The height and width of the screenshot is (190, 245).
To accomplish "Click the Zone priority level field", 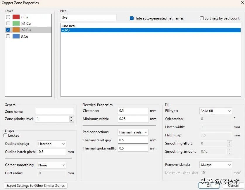I will pyautogui.click(x=52, y=119).
